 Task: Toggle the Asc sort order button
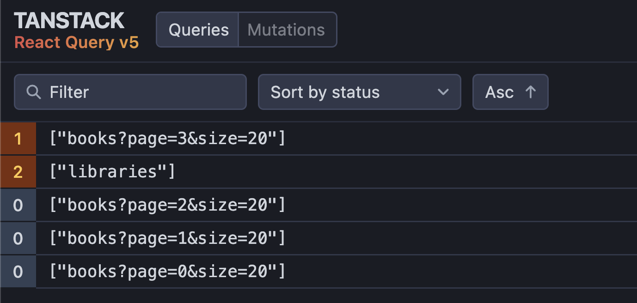pos(510,92)
